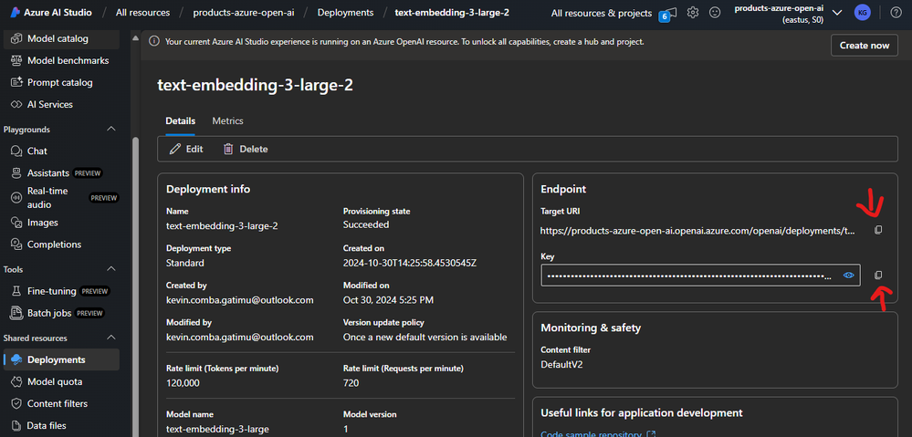This screenshot has width=912, height=437.
Task: Click the 120,000 tokens rate limit value
Action: tap(183, 383)
